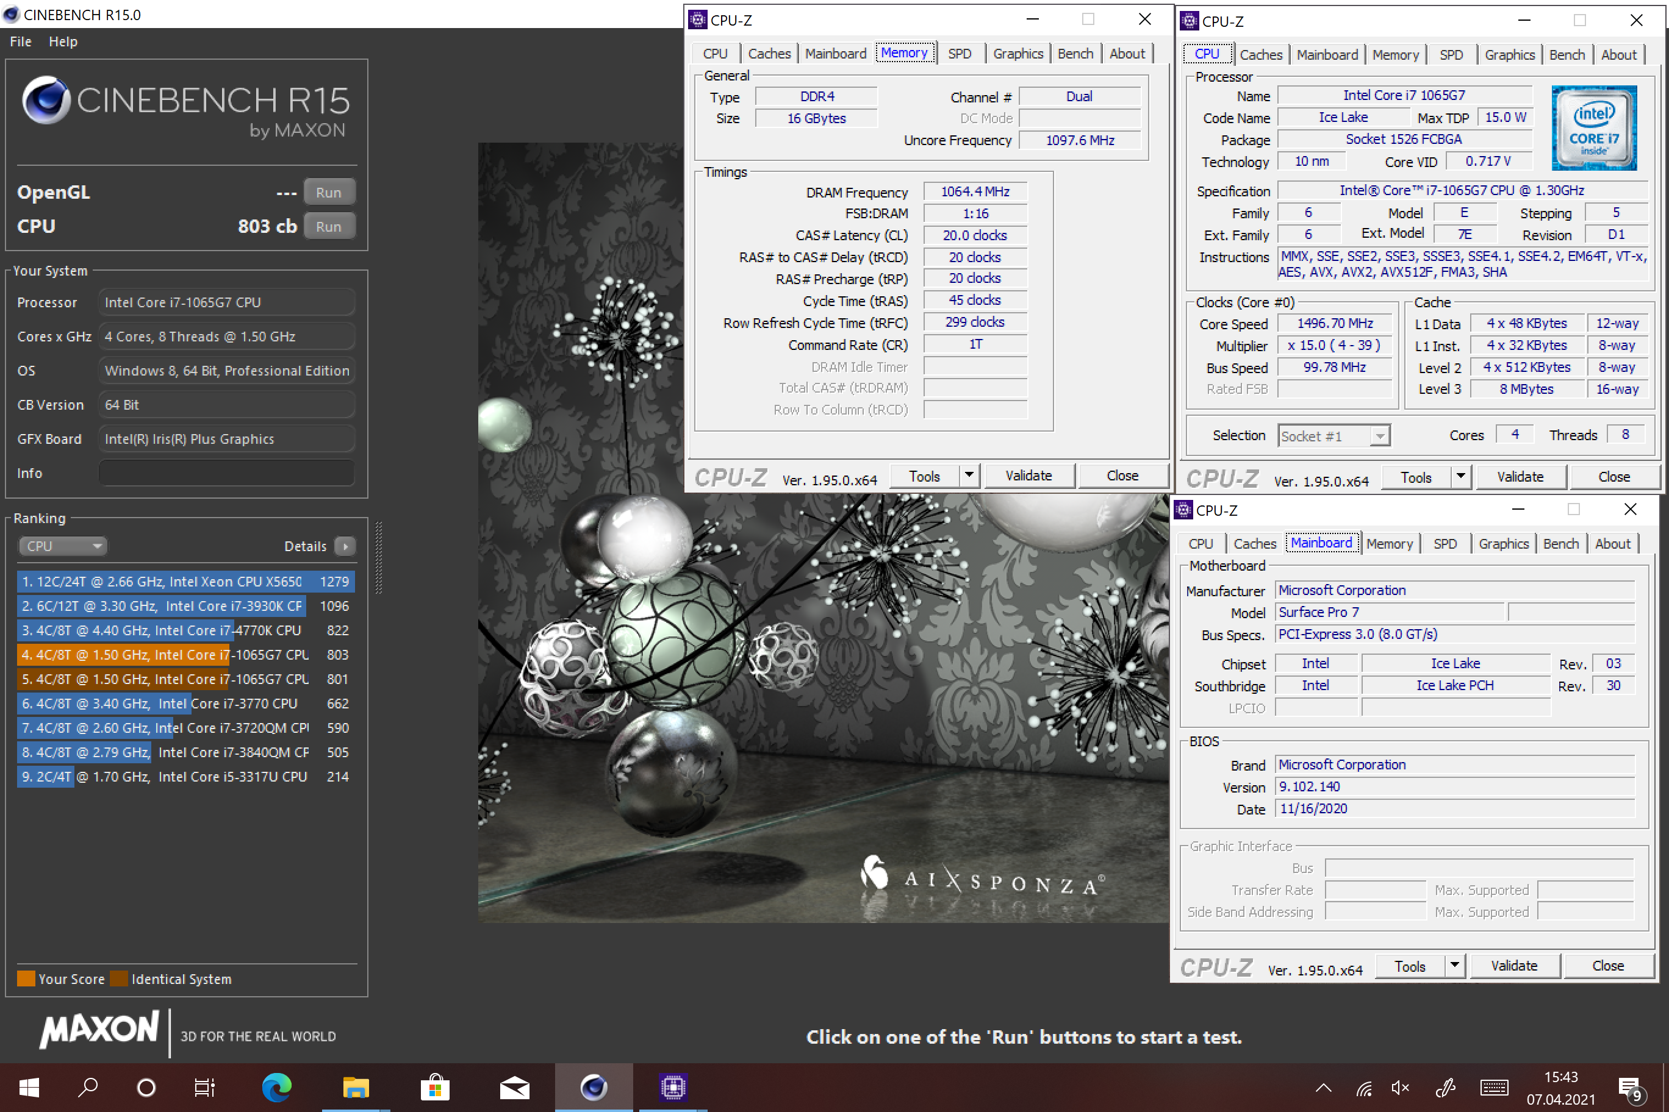This screenshot has height=1112, width=1669.
Task: Open Tools dropdown arrow in CPU-tab CPU-Z window
Action: [x=1460, y=477]
